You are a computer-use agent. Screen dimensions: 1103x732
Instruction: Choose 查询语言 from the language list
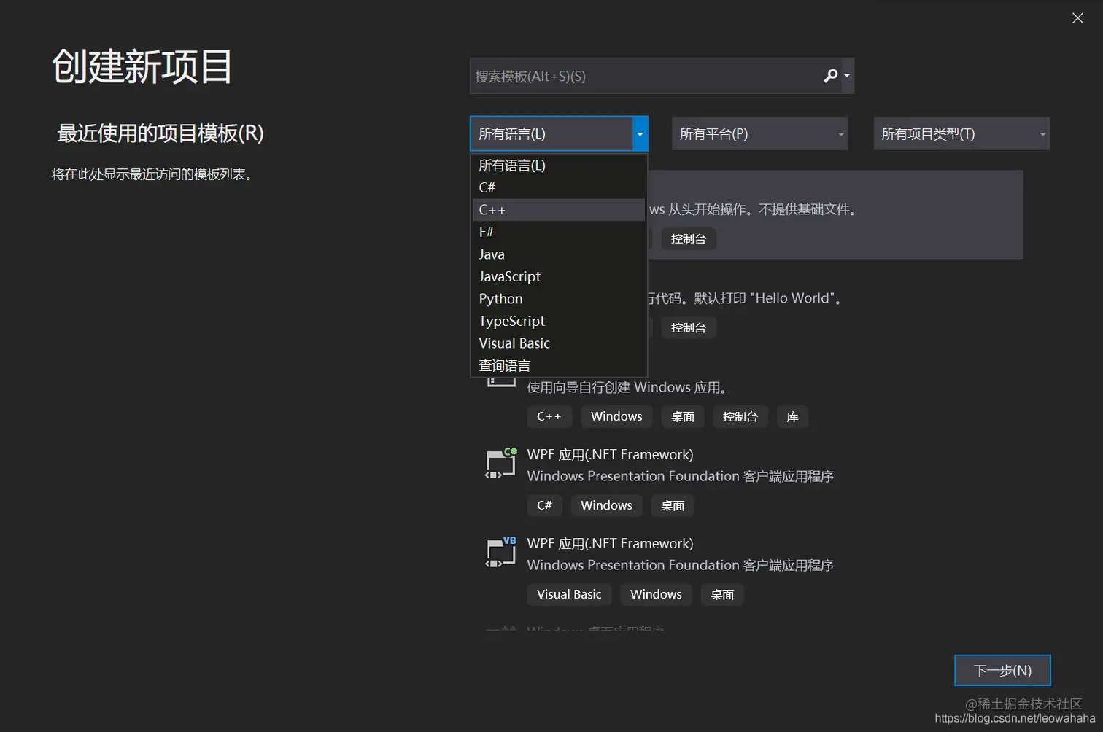559,365
